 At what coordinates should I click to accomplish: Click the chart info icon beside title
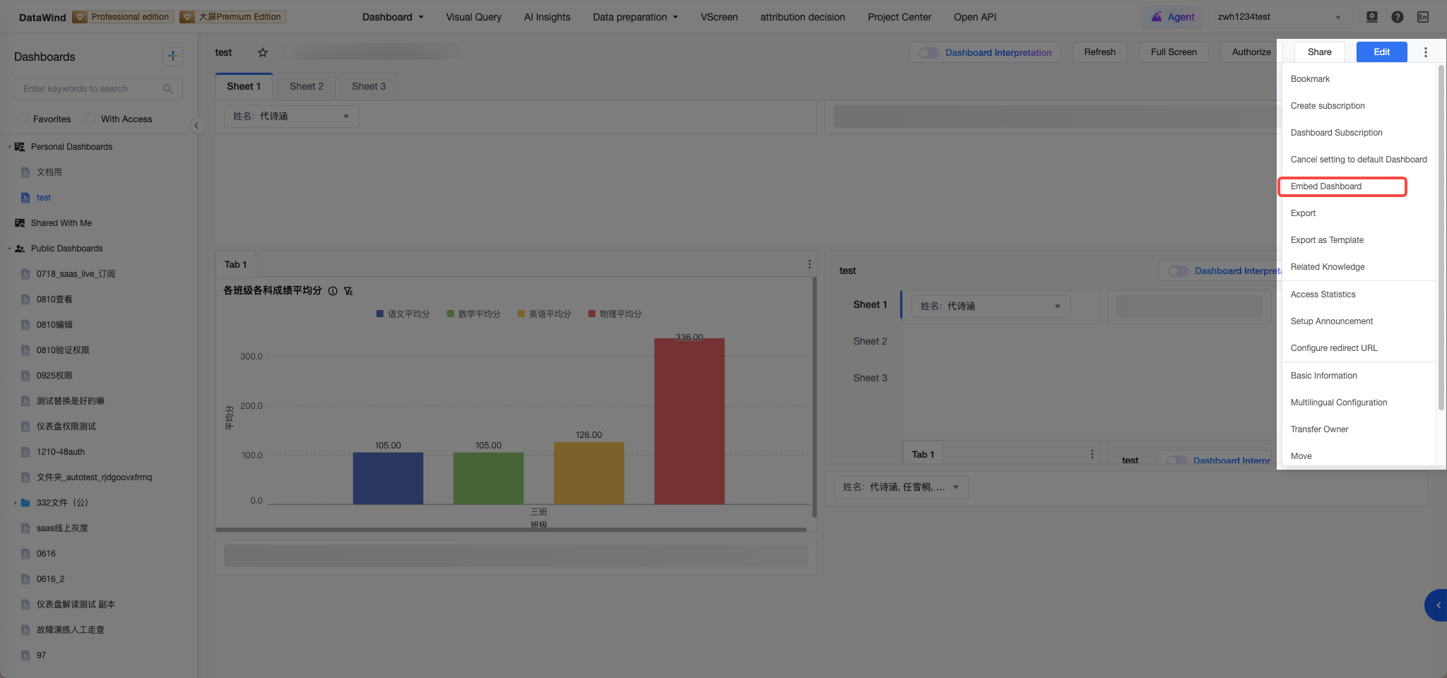point(333,291)
